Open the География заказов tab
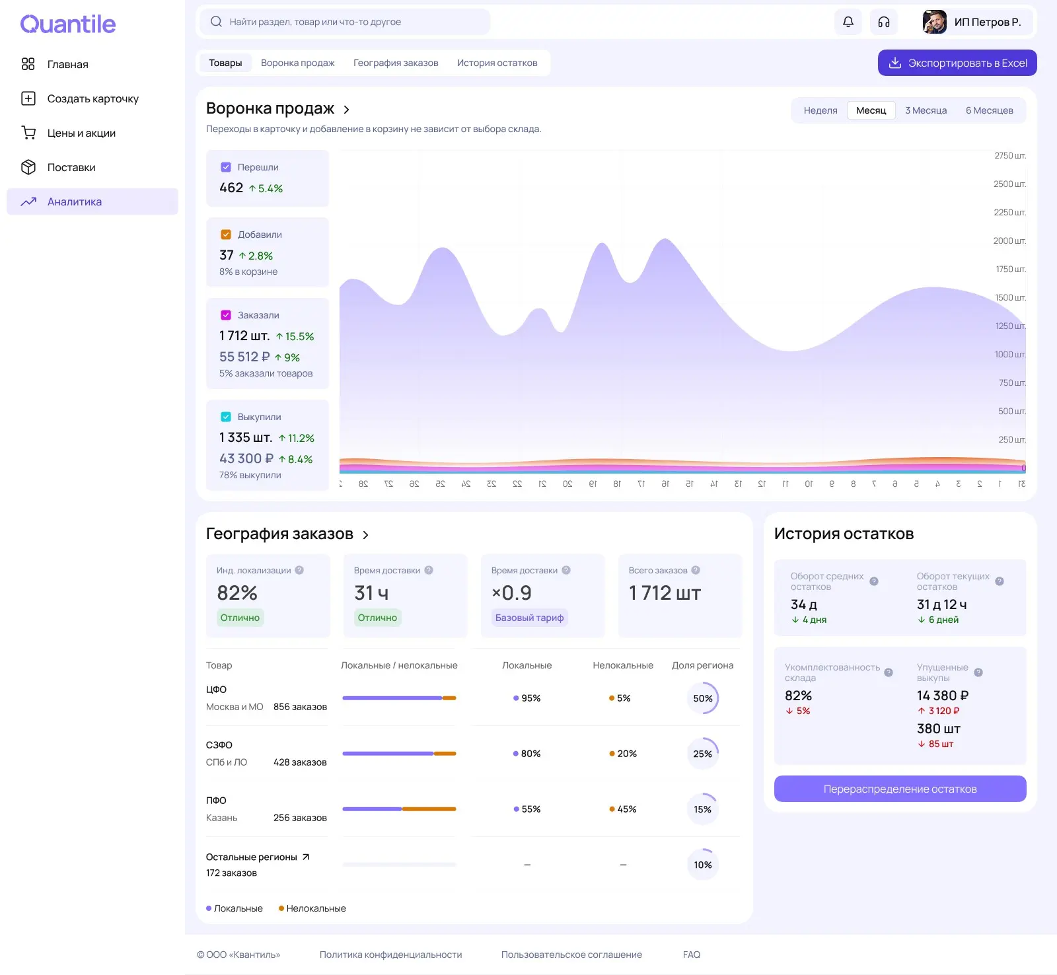The image size is (1057, 975). (x=396, y=63)
